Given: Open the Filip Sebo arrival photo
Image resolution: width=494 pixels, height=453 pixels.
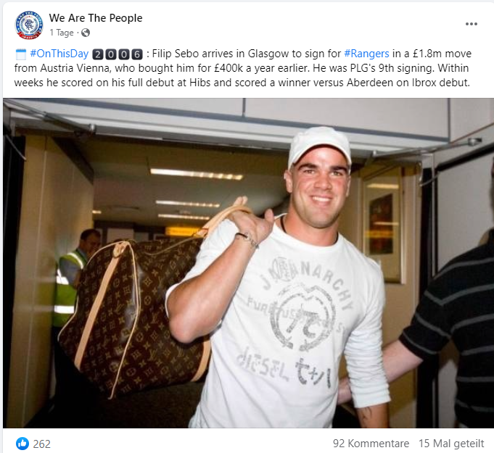Looking at the screenshot, I should tap(248, 263).
